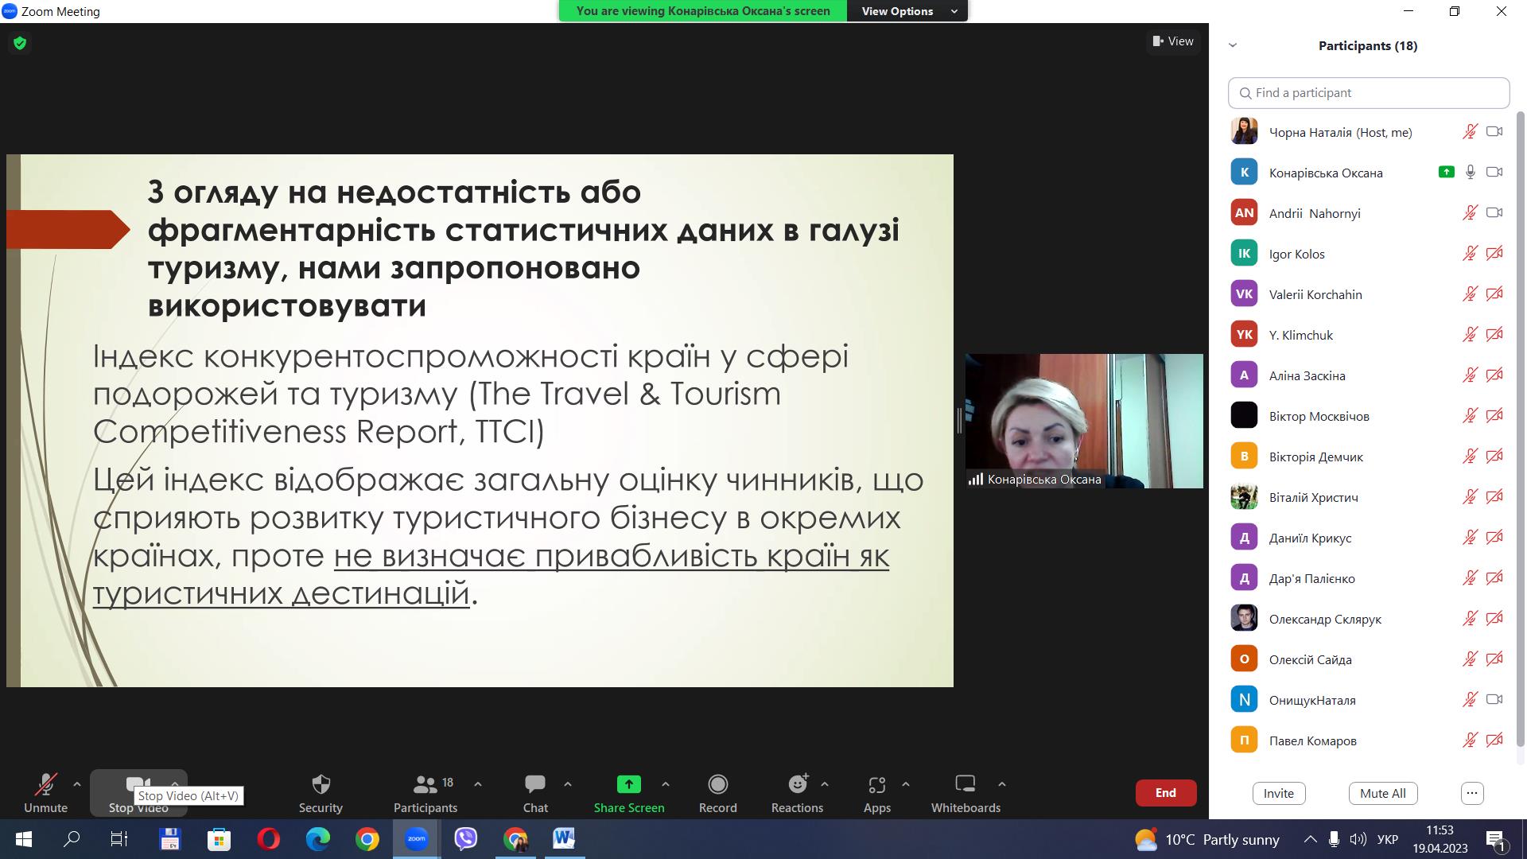Click the green encryption shield icon

pos(20,43)
